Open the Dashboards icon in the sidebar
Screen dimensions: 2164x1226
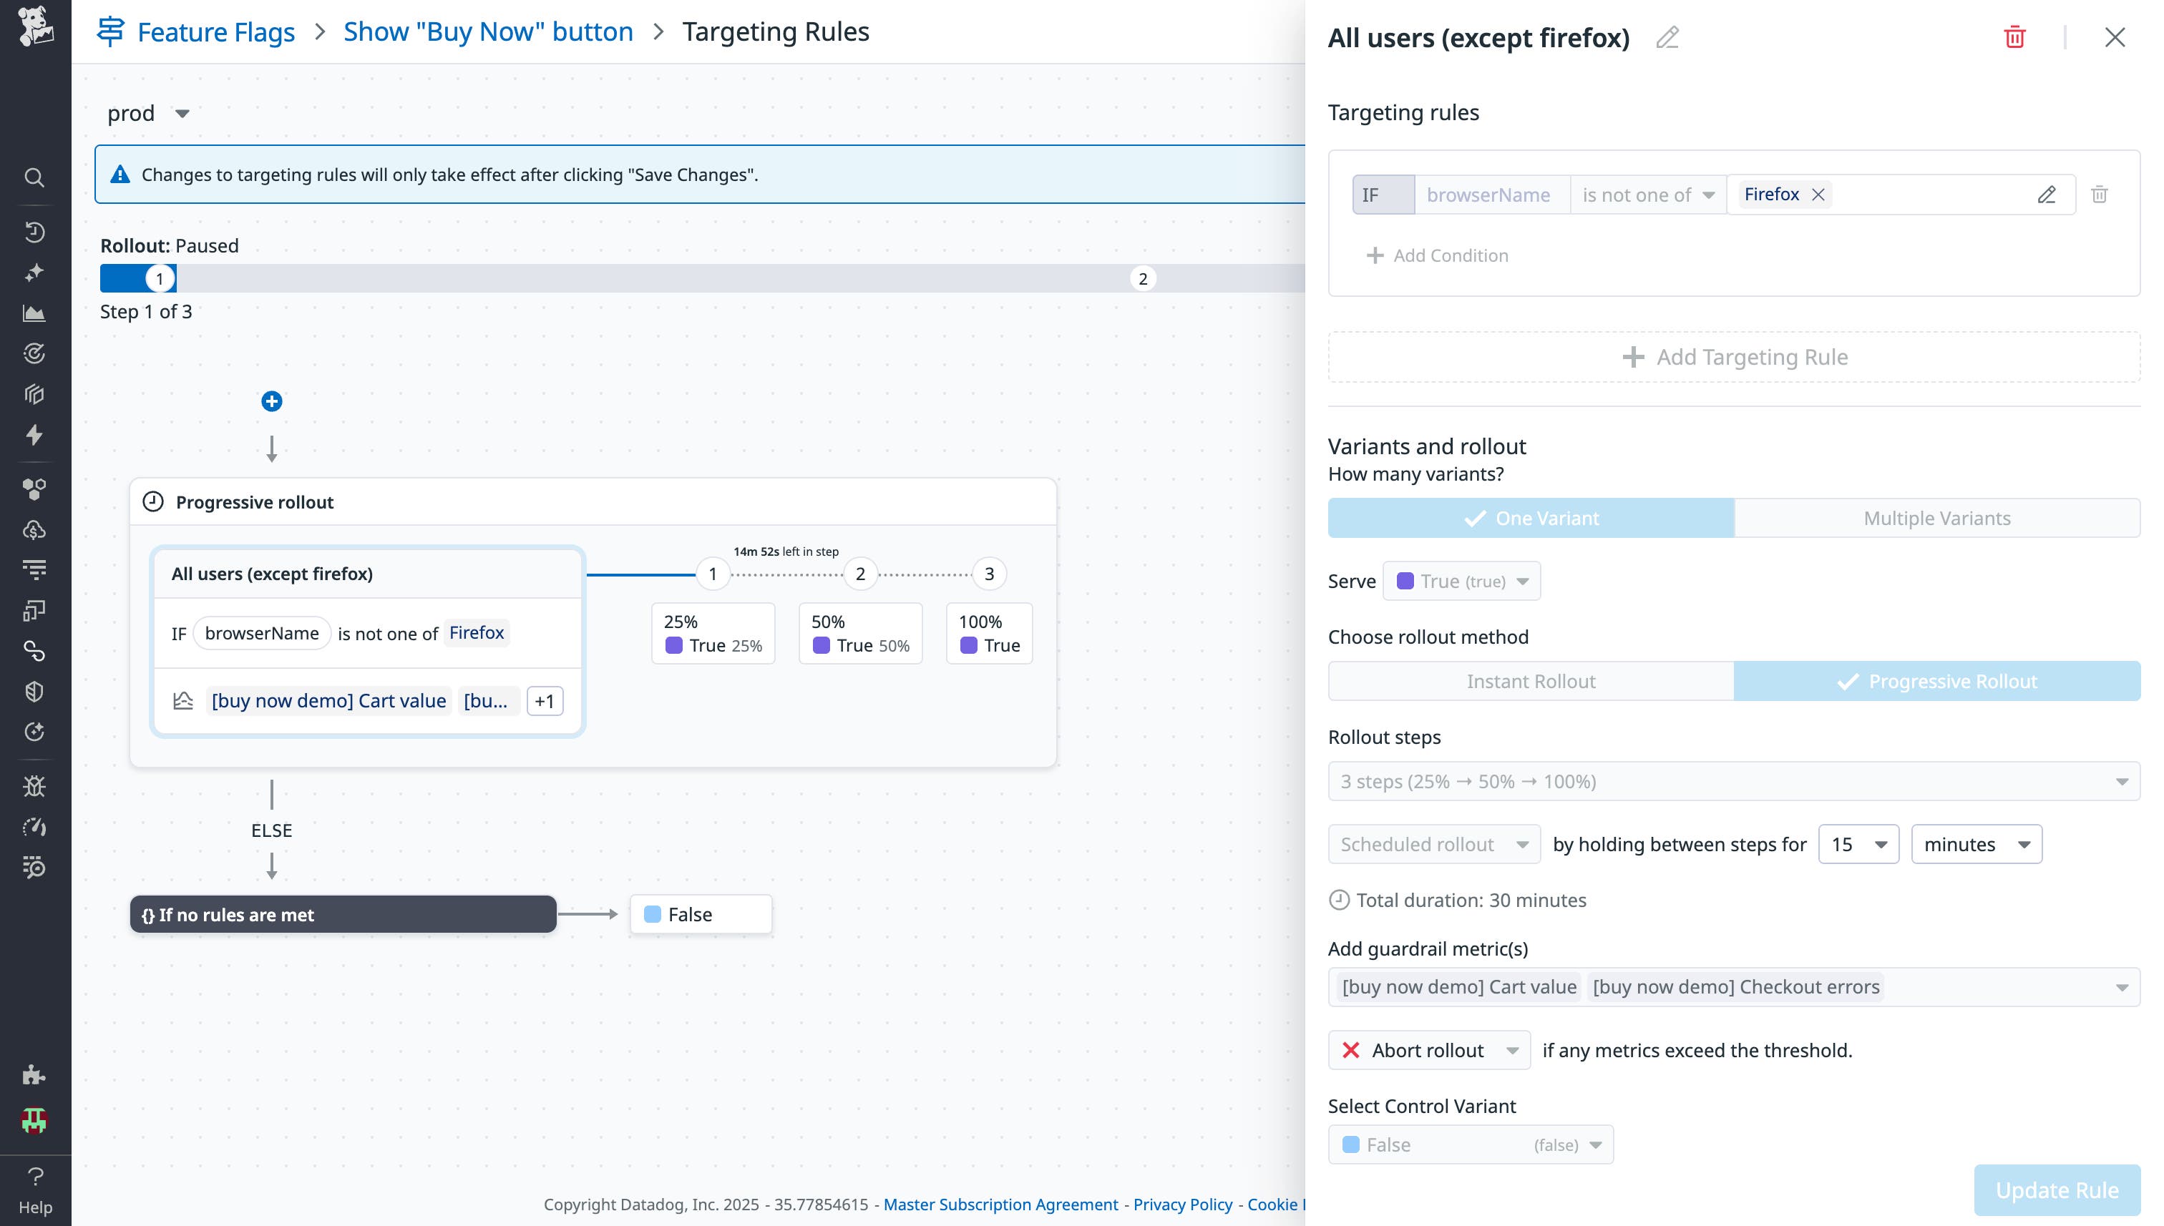(x=34, y=313)
